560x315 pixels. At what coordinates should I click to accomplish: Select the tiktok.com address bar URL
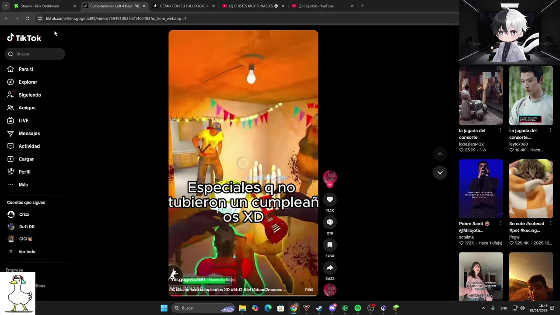point(116,18)
